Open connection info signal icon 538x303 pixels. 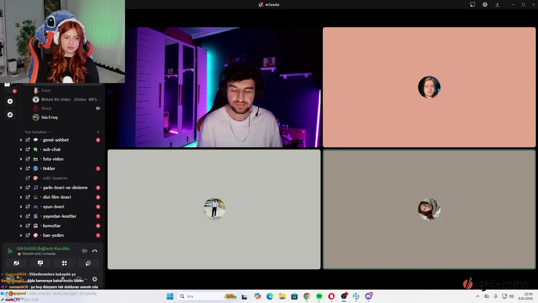coord(10,251)
